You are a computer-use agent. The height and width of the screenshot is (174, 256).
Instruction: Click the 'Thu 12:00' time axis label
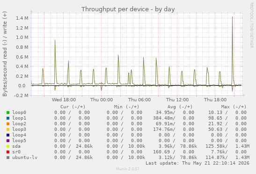click(x=177, y=100)
